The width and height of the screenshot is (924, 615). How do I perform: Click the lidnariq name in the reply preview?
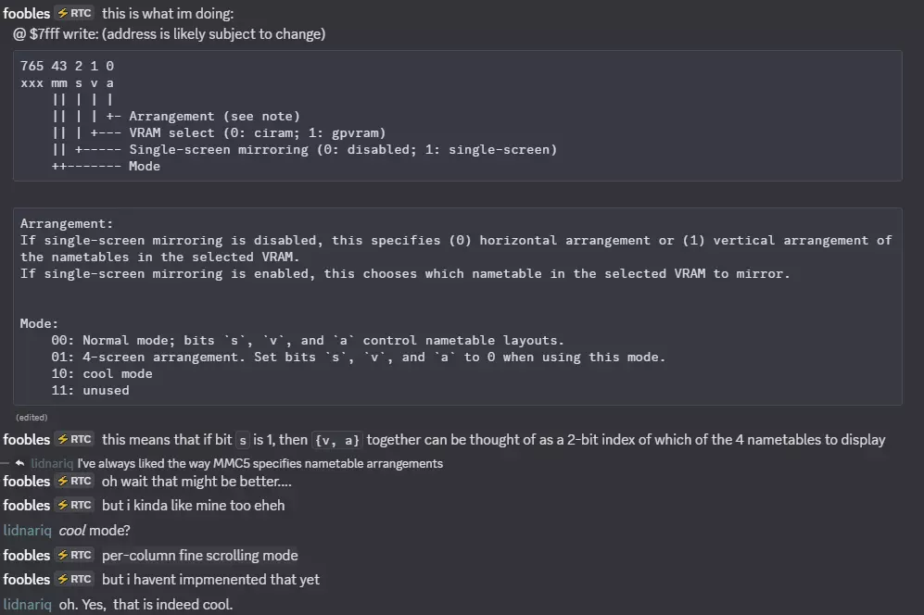[52, 464]
